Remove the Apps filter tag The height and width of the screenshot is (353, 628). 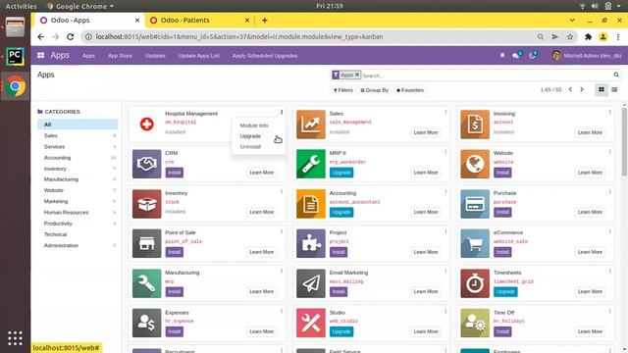(x=357, y=75)
